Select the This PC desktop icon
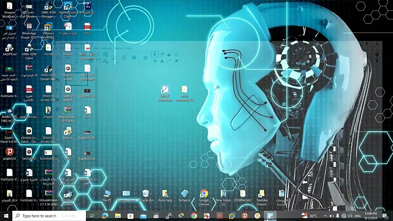Image resolution: width=393 pixels, height=221 pixels. coord(107,196)
